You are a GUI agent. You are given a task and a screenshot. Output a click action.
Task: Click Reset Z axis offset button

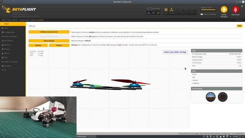click(175, 52)
